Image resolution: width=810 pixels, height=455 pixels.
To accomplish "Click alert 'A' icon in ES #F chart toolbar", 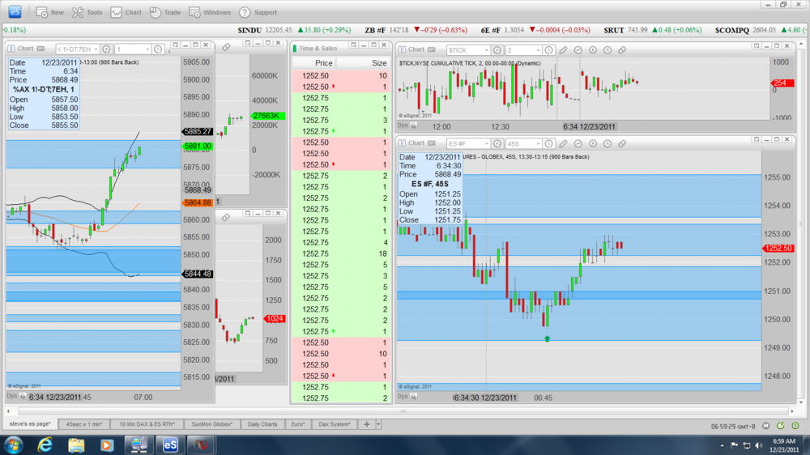I will [607, 143].
